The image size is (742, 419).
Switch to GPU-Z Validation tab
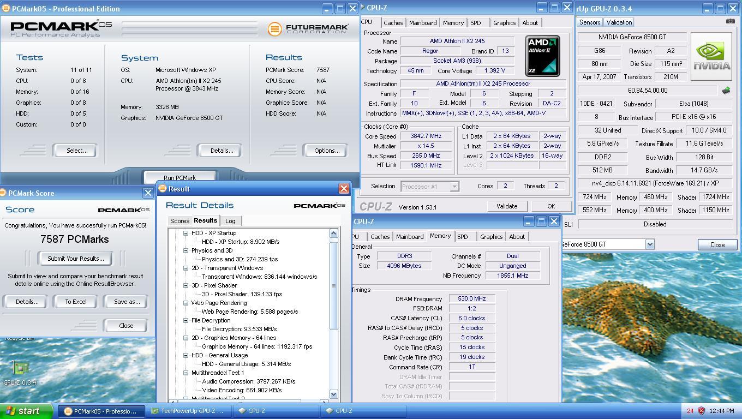tap(619, 22)
